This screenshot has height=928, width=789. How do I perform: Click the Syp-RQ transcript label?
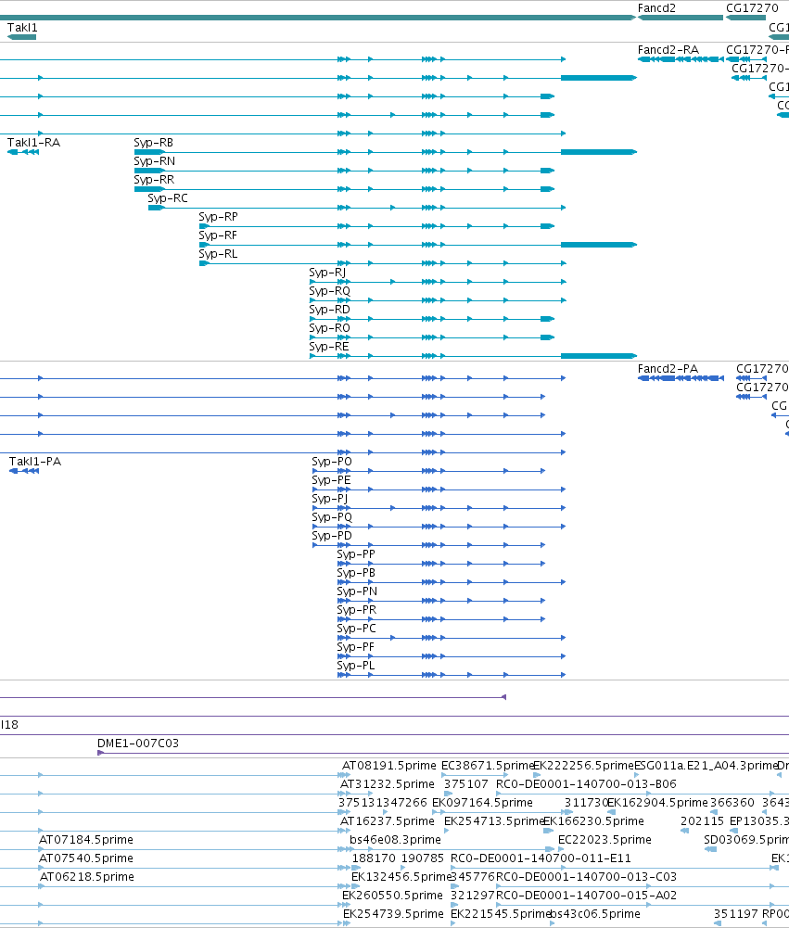(x=330, y=290)
